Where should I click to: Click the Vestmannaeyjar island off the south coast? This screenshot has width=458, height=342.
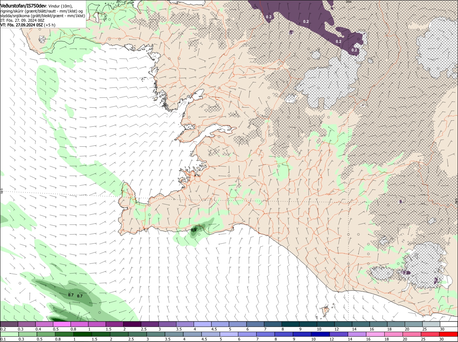click(326, 311)
